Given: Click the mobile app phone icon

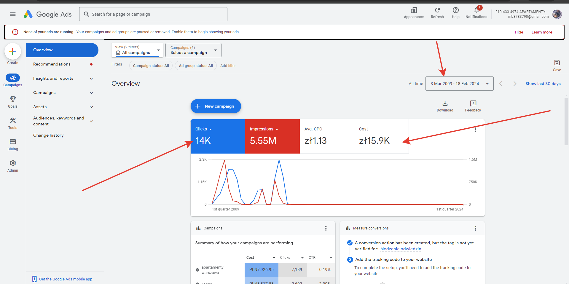Looking at the screenshot, I should (34, 279).
